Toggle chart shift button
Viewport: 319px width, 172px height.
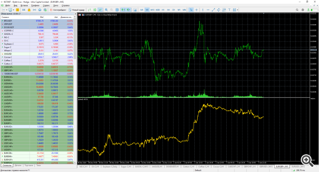[128, 10]
